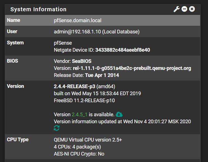Click the built on Wed May 15 line
The width and height of the screenshot is (208, 162).
tap(97, 93)
